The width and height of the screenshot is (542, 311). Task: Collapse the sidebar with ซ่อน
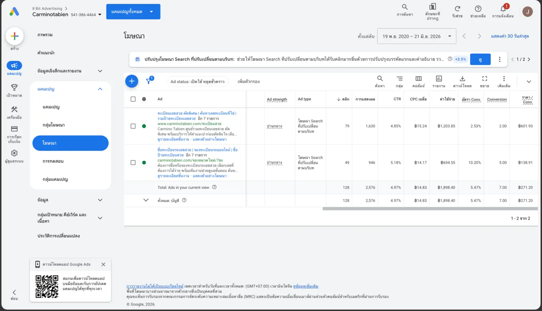click(14, 295)
